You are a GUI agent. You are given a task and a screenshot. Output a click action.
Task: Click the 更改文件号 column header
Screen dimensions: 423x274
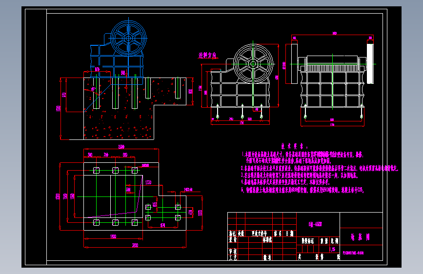[259, 234]
